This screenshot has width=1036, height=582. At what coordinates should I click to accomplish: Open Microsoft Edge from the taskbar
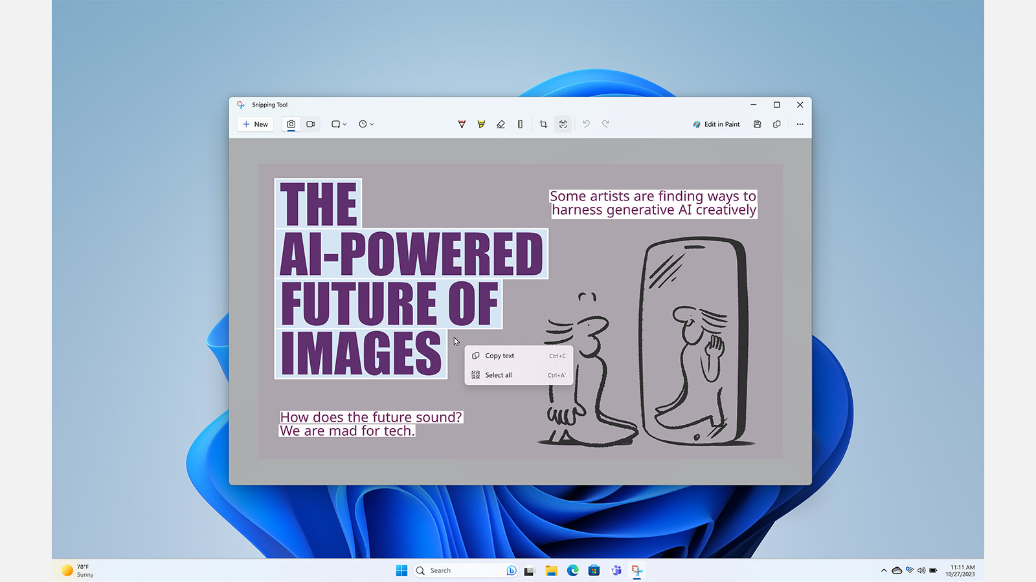coord(572,570)
